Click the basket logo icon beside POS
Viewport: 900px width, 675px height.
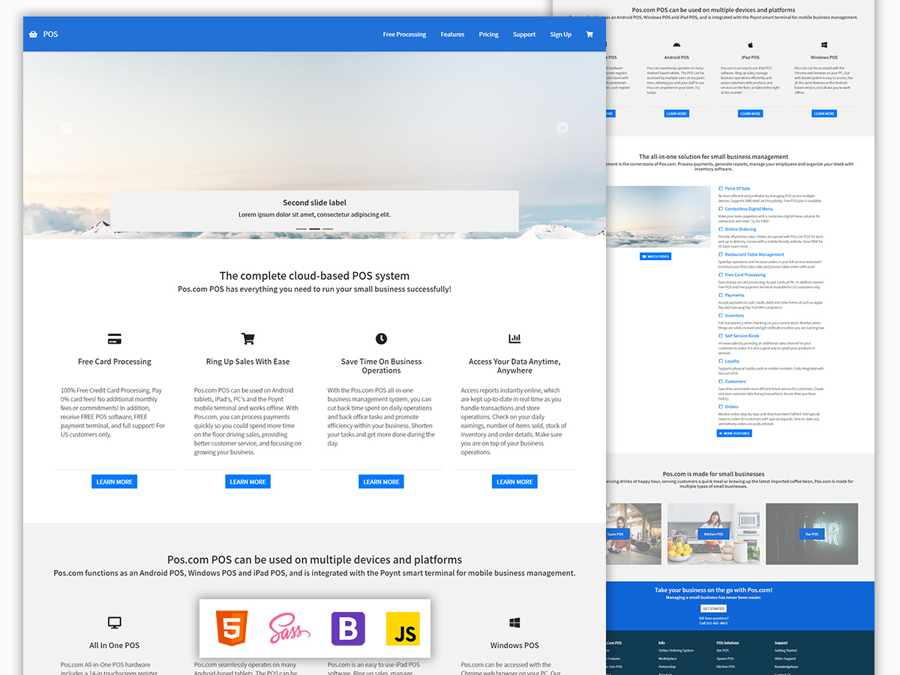[33, 34]
